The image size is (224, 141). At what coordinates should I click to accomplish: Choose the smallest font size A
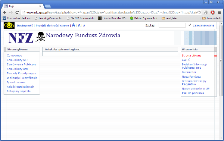tap(84, 26)
